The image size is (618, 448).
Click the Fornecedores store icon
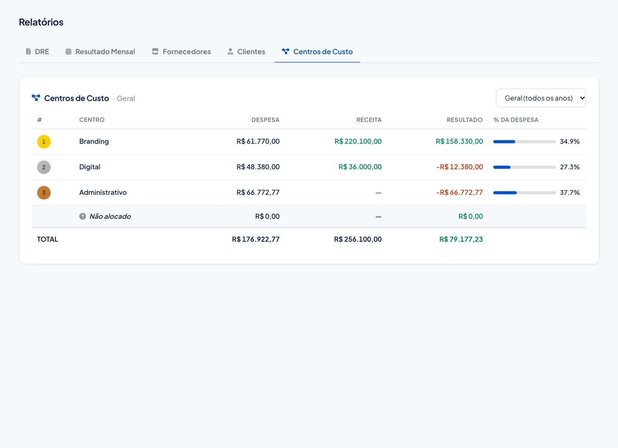[155, 51]
